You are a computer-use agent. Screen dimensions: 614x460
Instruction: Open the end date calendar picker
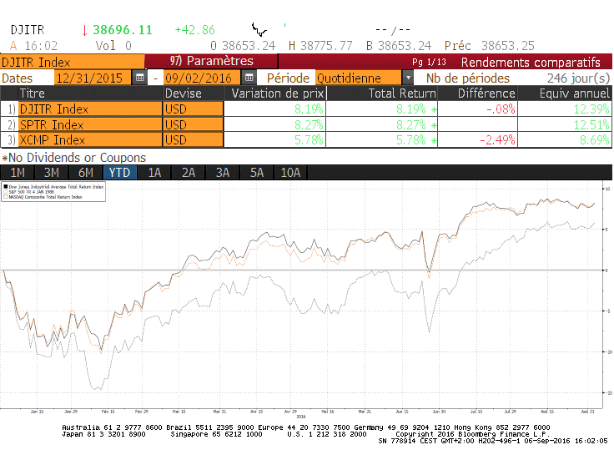click(249, 78)
